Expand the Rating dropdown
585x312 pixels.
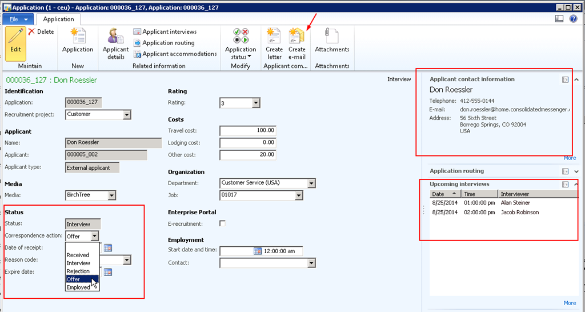pos(256,103)
